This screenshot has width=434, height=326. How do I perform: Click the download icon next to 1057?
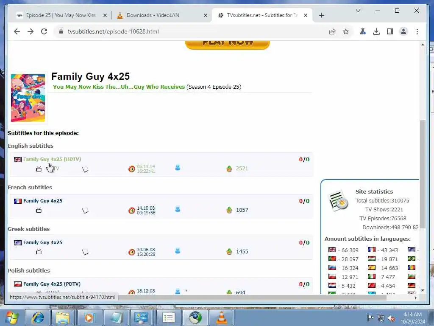click(229, 210)
